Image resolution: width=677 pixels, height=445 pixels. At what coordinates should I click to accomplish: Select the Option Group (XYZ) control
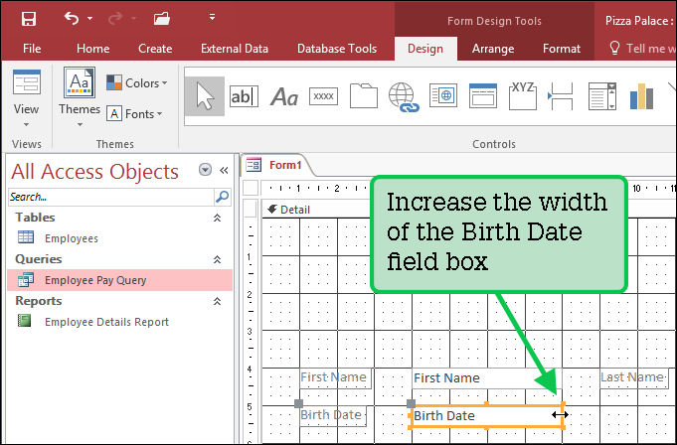coord(523,95)
